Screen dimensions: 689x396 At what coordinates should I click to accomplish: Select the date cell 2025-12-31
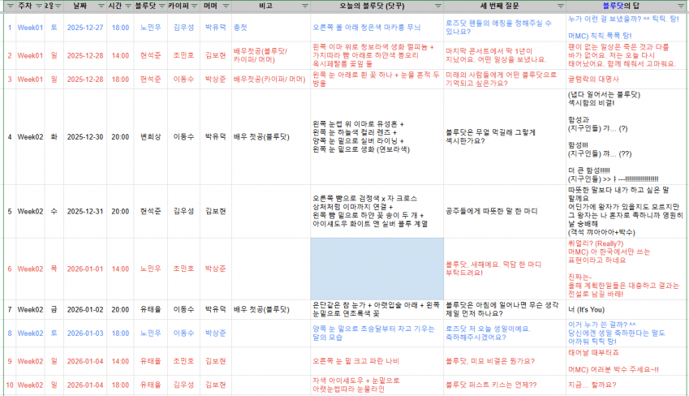(x=85, y=212)
